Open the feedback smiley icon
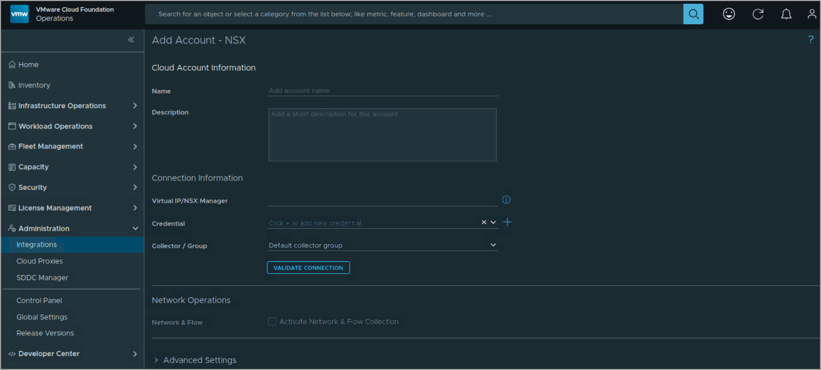The image size is (821, 370). pos(729,14)
